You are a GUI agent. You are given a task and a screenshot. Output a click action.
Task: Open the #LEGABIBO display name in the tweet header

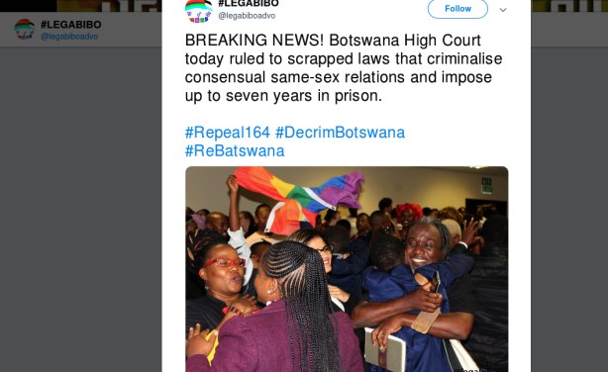[x=249, y=4]
